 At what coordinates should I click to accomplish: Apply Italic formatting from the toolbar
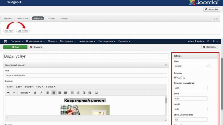pyautogui.click(x=41, y=93)
